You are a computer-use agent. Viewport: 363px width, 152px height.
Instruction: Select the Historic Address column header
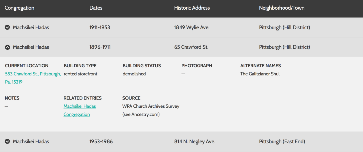tap(192, 8)
